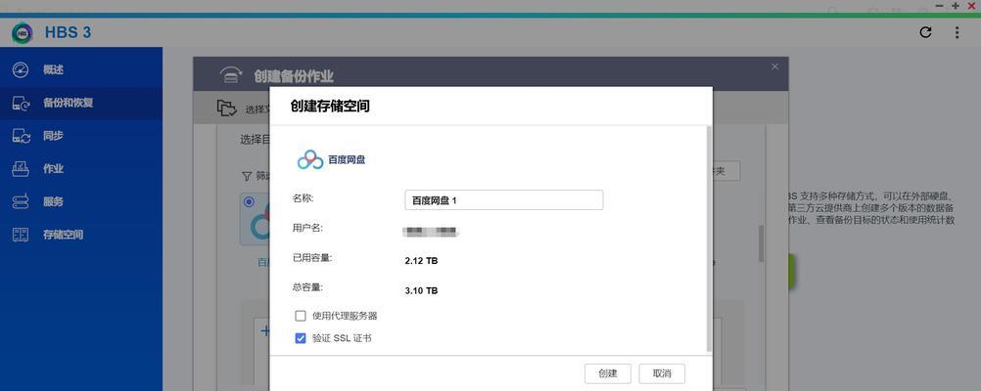The width and height of the screenshot is (981, 391).
Task: Click the blurred username value
Action: [x=432, y=232]
